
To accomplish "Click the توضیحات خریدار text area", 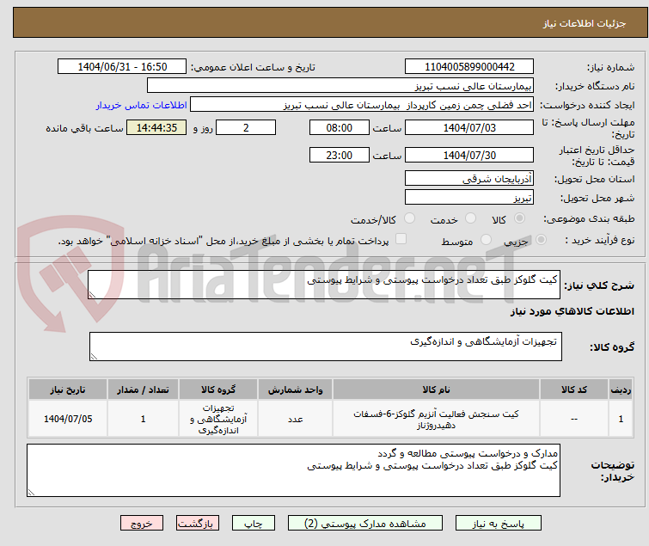I will 293,470.
